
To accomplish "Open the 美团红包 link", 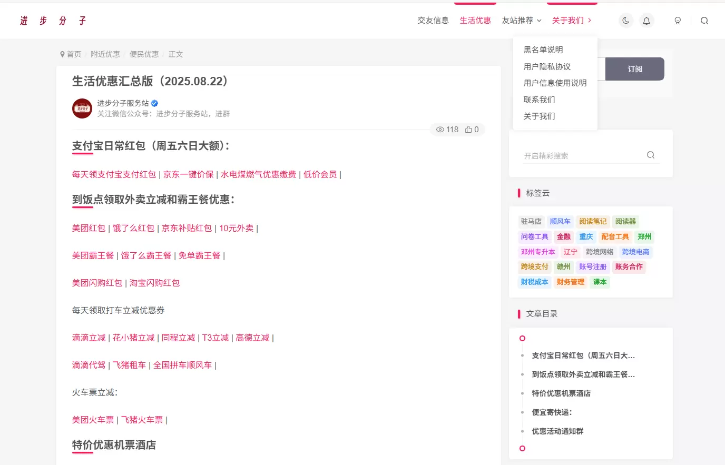I will pyautogui.click(x=89, y=228).
